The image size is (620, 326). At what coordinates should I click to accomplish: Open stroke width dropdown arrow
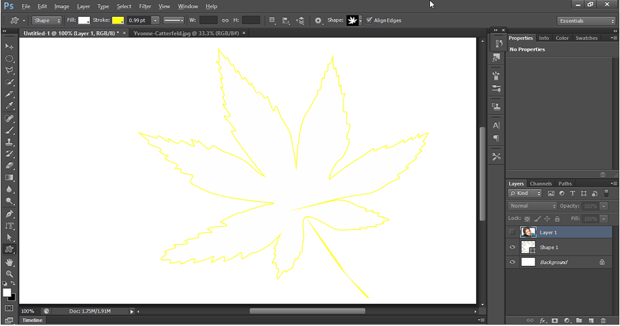pos(156,20)
